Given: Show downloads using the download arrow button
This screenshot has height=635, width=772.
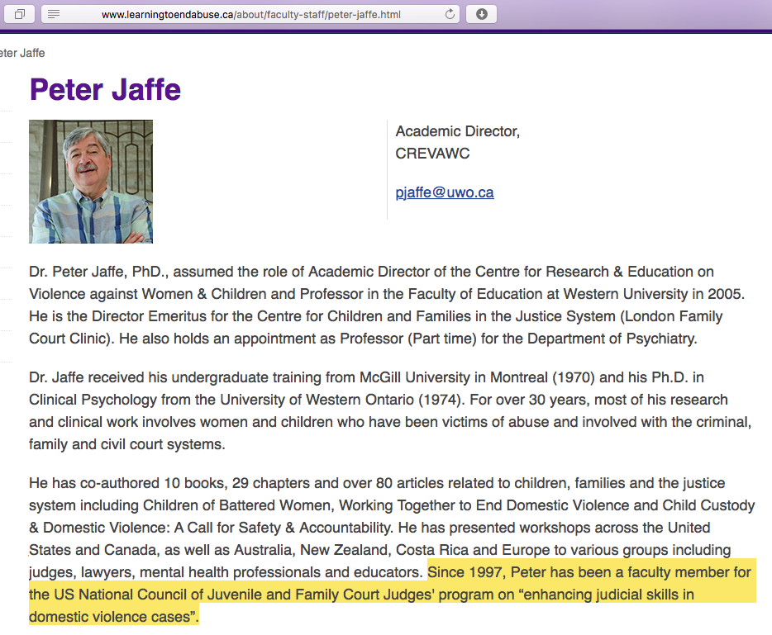Looking at the screenshot, I should coord(482,14).
